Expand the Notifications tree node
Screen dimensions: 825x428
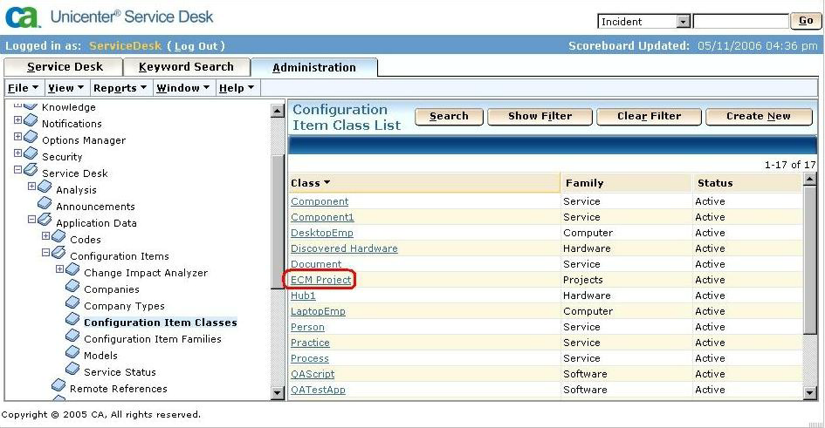17,120
